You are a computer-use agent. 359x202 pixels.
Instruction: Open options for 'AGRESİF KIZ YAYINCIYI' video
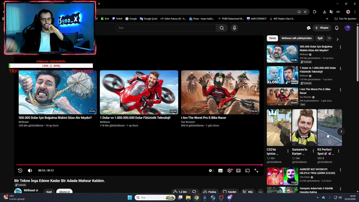(x=340, y=170)
